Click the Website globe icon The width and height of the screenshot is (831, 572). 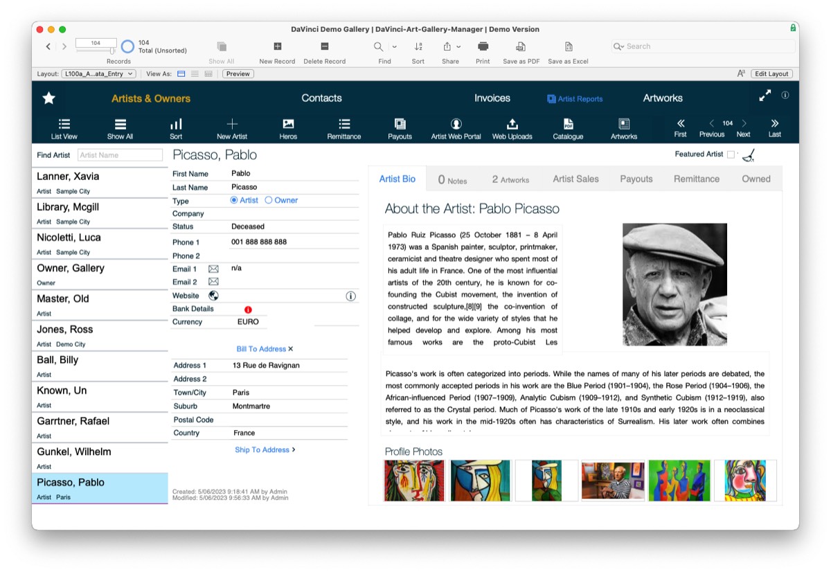[x=213, y=296]
